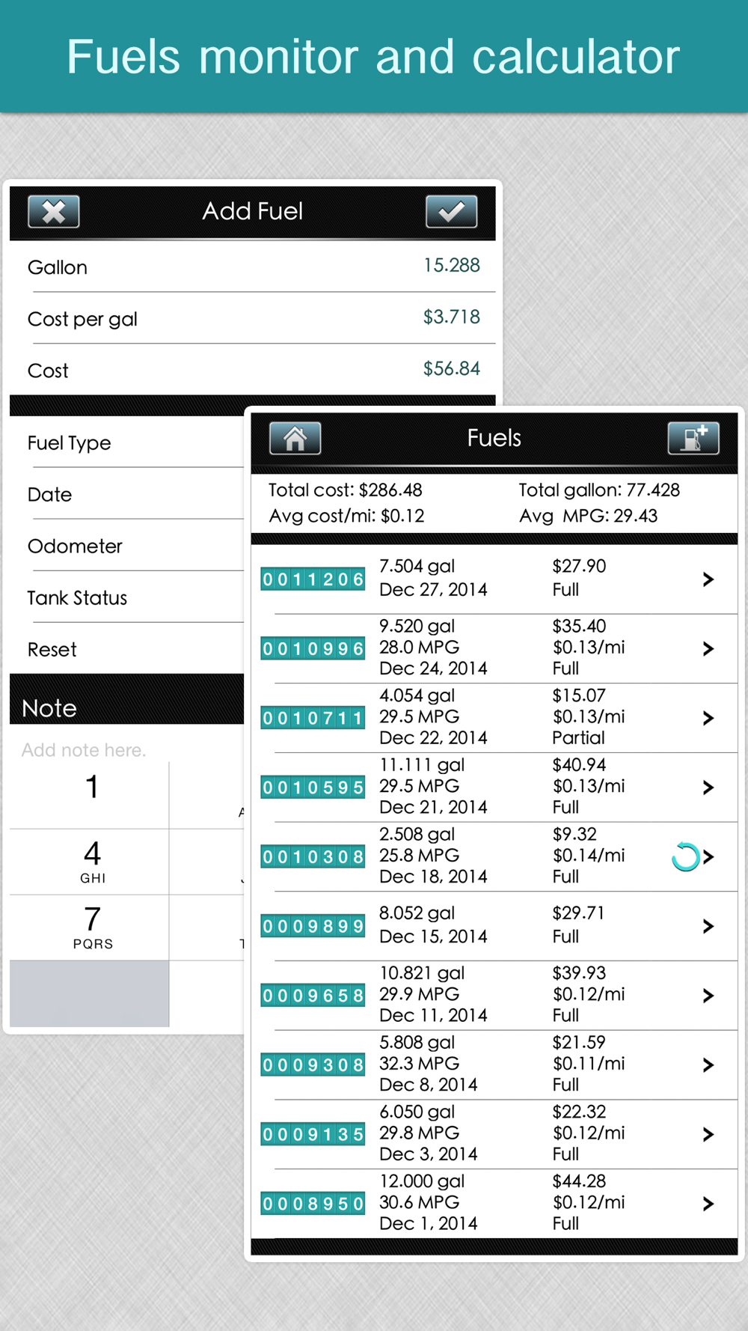This screenshot has height=1331, width=748.
Task: Tap odometer badge 0008950
Action: coord(313,1204)
